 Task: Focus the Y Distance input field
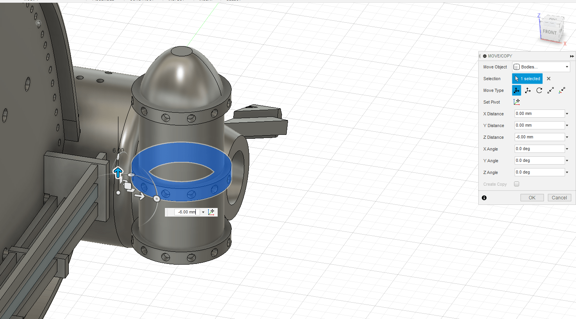point(539,125)
